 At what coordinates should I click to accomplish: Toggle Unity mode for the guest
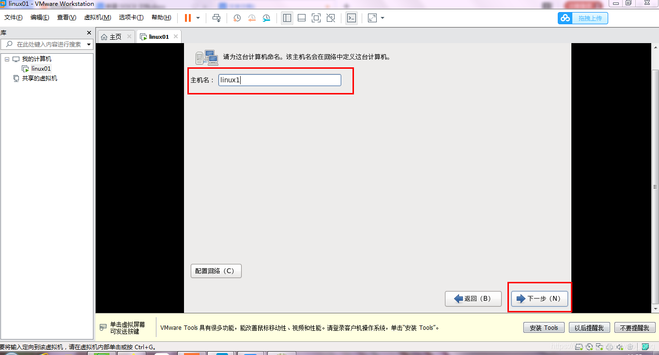click(x=331, y=18)
